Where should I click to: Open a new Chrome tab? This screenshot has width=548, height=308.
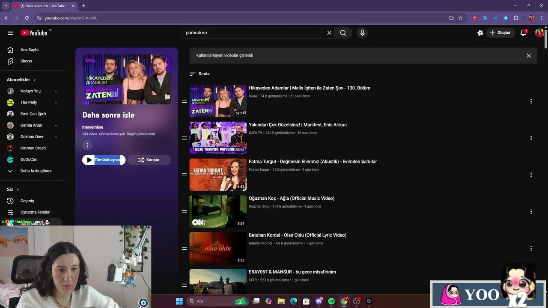[x=83, y=6]
